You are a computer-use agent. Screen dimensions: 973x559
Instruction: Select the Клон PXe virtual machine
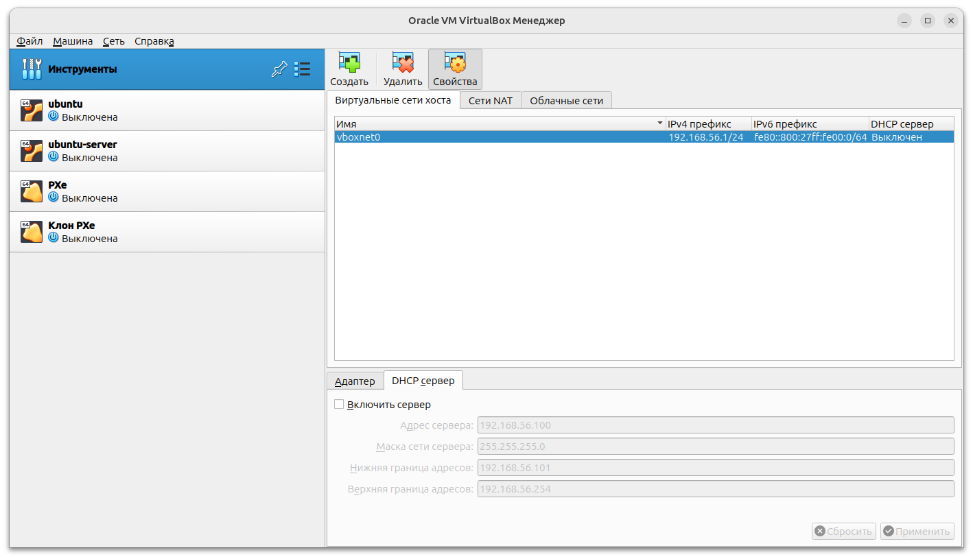click(x=167, y=232)
